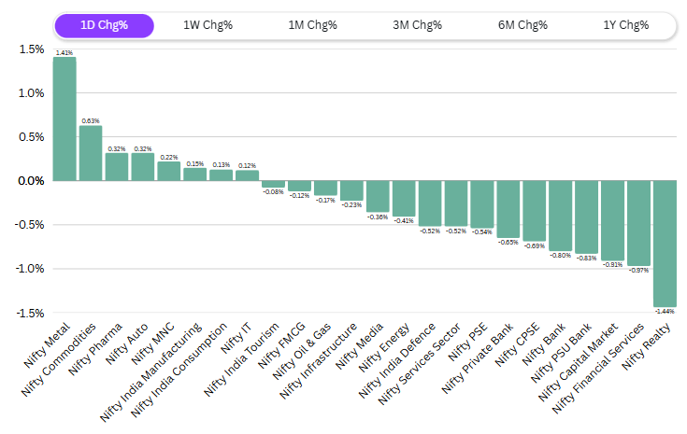The height and width of the screenshot is (434, 687).
Task: Click the Nifty PSU Bank bar
Action: point(586,217)
